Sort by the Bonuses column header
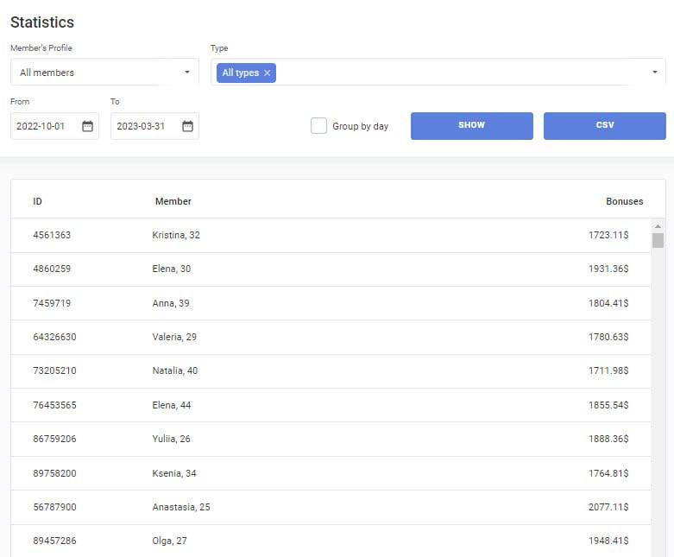Image resolution: width=674 pixels, height=557 pixels. [x=624, y=201]
